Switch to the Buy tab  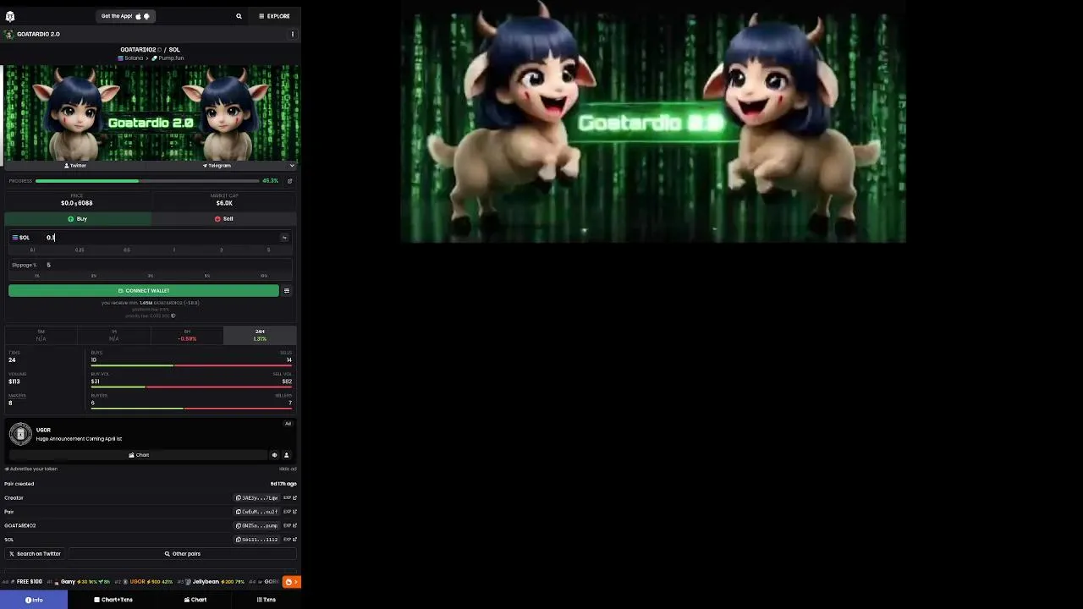(78, 219)
